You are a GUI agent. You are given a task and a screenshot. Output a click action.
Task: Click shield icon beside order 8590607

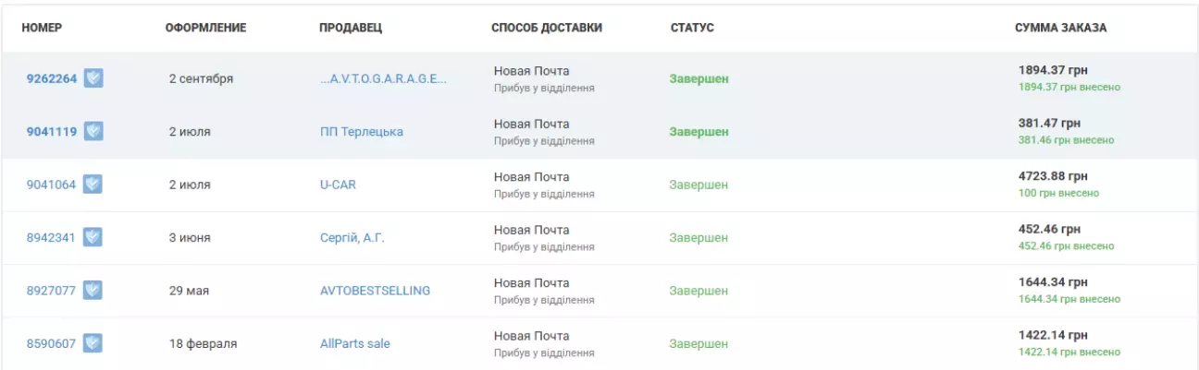[x=93, y=344]
